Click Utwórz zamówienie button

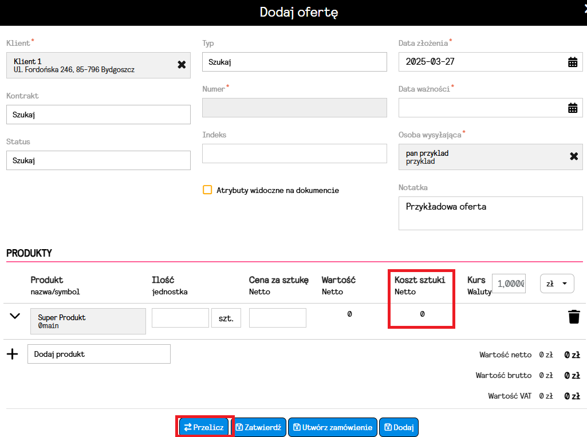coord(332,427)
